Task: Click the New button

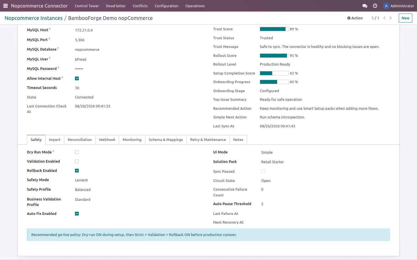Action: (405, 18)
